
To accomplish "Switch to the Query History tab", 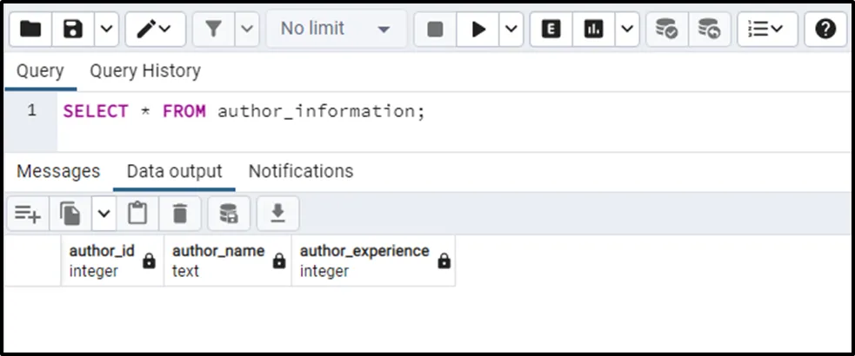I will click(145, 71).
